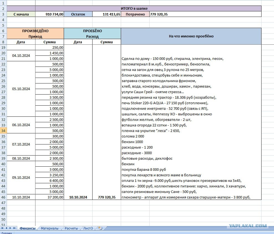Screen dimensions: 274x234
Task: Click the ИТОГО в шапке header cell
Action: (x=134, y=8)
